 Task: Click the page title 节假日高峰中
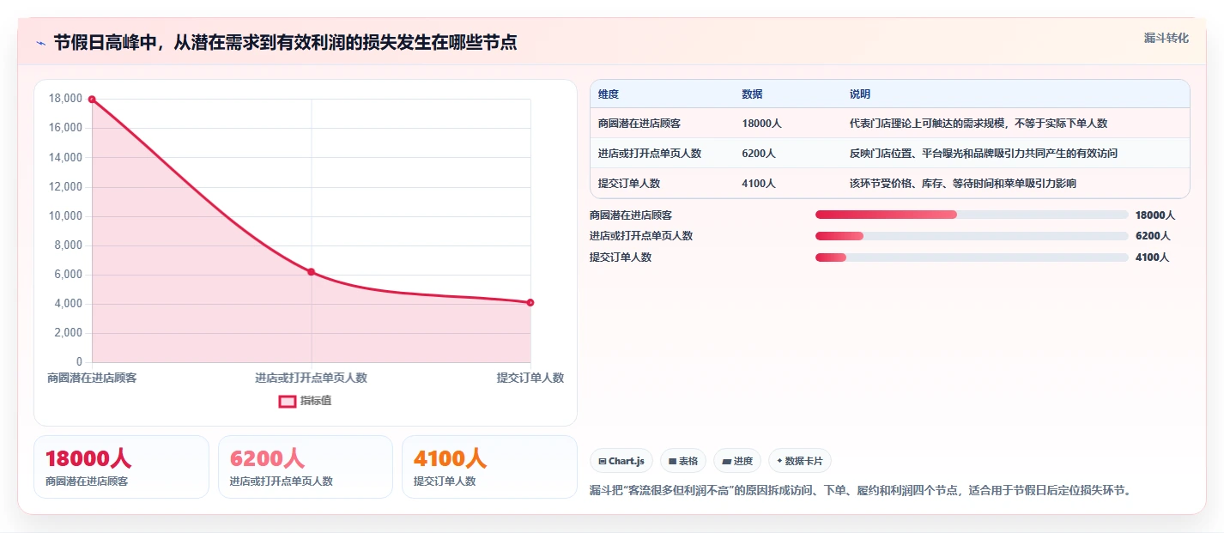coord(285,42)
